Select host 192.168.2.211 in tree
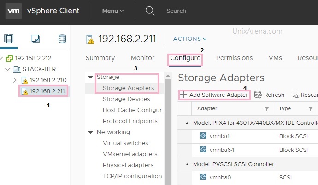 coord(47,91)
